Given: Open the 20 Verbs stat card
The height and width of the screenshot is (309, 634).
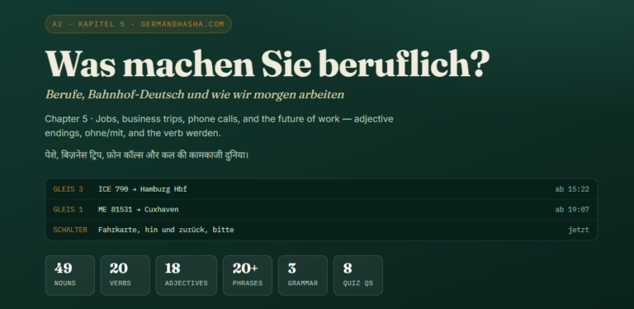Looking at the screenshot, I should point(125,275).
